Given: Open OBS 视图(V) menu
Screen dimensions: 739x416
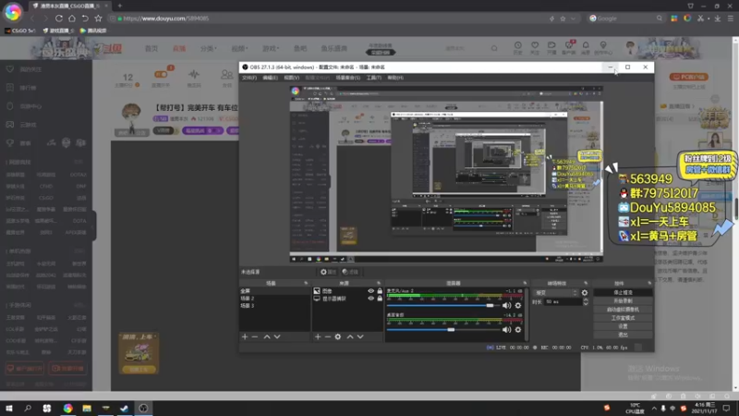Looking at the screenshot, I should tap(291, 78).
